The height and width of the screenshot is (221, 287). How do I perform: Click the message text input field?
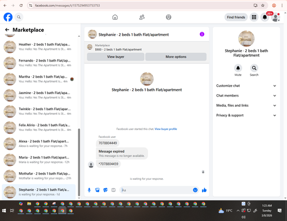tap(156, 190)
